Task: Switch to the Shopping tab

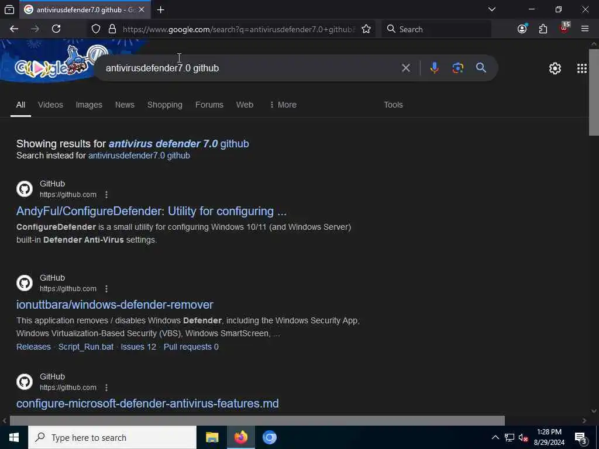Action: pyautogui.click(x=164, y=105)
